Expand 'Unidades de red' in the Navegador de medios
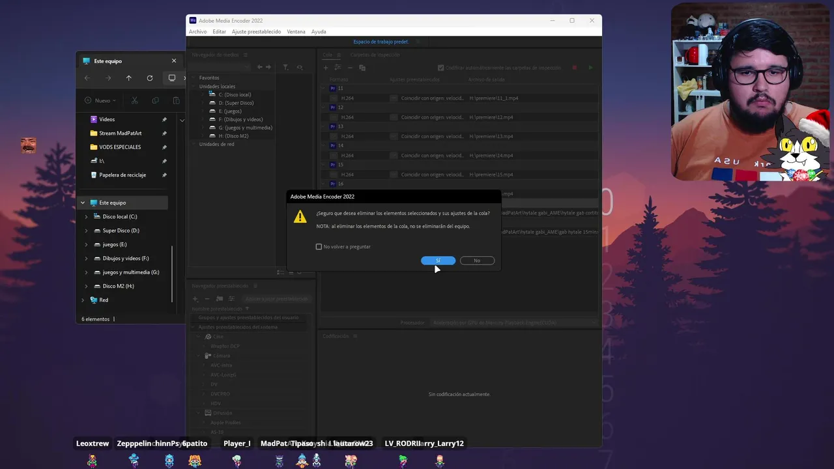834x469 pixels. point(195,144)
